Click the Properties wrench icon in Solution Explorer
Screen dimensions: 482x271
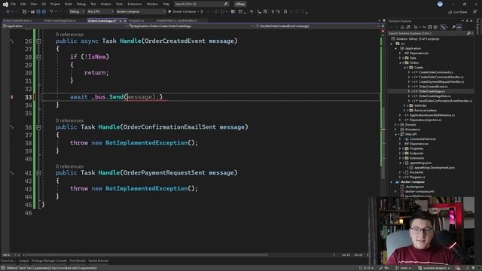[x=453, y=27]
